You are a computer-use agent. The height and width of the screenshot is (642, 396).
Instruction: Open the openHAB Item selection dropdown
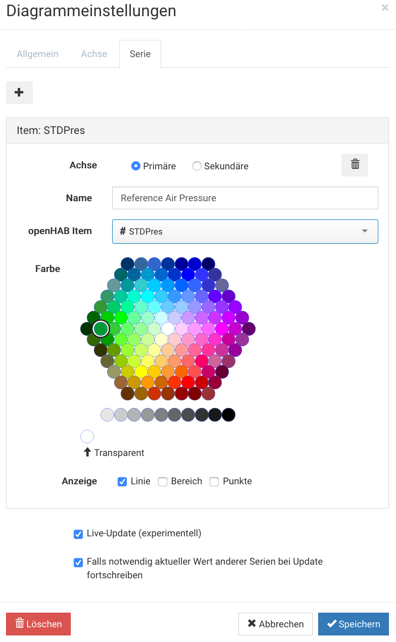click(x=245, y=231)
